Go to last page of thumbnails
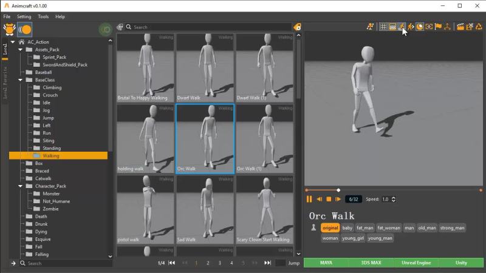The width and height of the screenshot is (486, 273). pos(267,263)
